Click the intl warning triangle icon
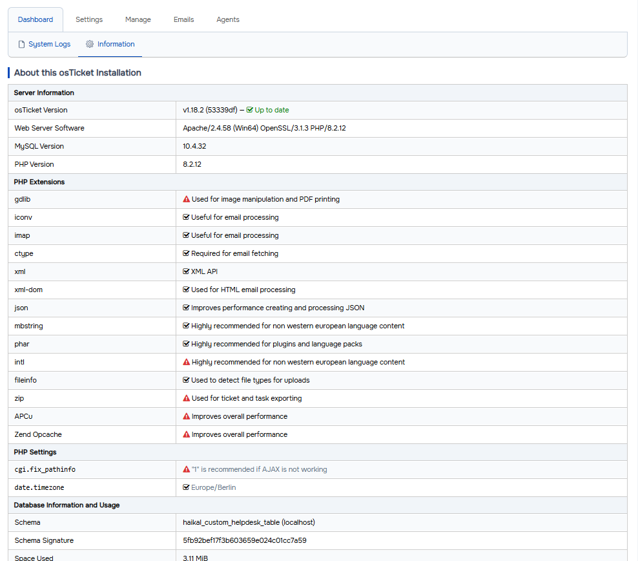 pos(187,363)
